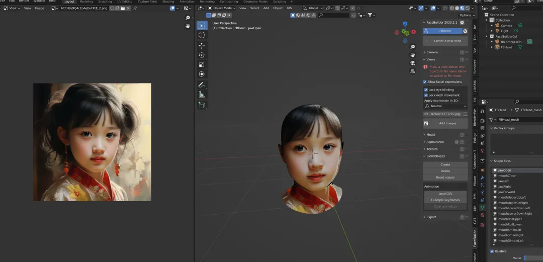Click the Add Cube tool

click(x=202, y=105)
